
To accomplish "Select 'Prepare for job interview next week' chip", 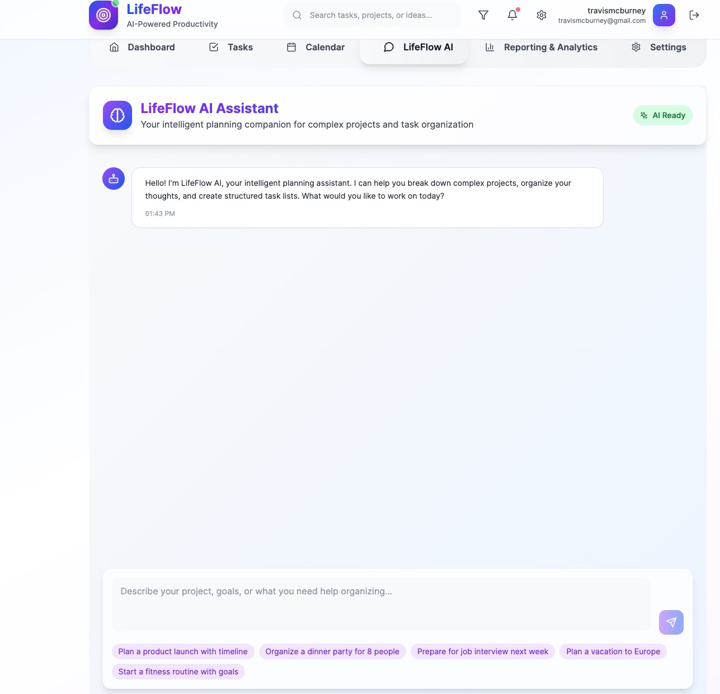I will (483, 651).
